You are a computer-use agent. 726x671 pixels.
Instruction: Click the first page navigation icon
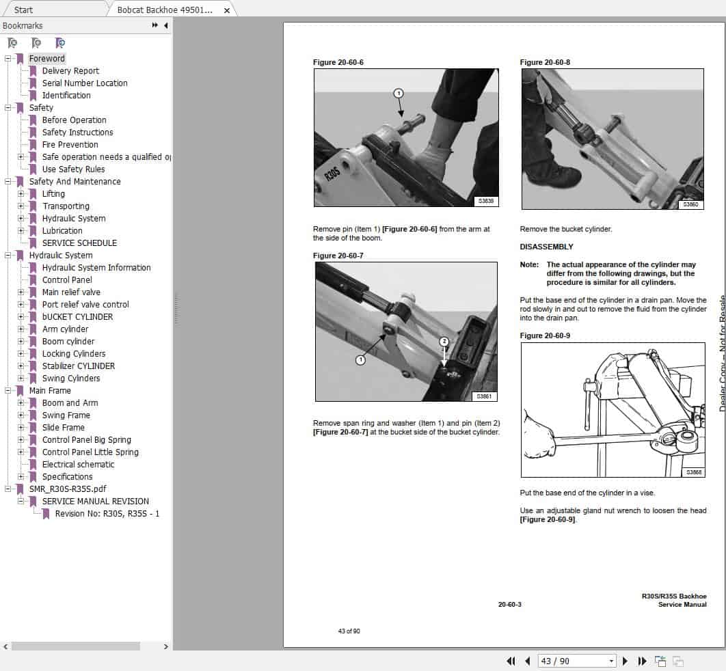tap(511, 661)
